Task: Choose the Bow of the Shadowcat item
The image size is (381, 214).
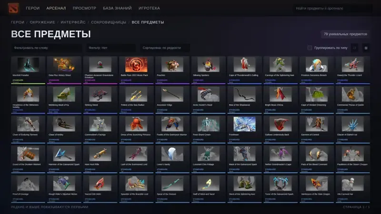Action: click(x=244, y=100)
